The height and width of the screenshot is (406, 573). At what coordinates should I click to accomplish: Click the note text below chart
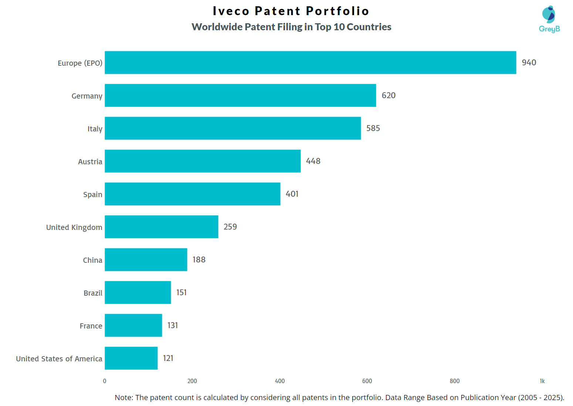[339, 398]
